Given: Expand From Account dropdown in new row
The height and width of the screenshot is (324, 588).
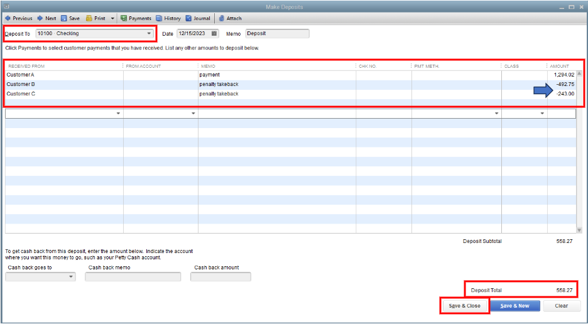Looking at the screenshot, I should pos(193,113).
